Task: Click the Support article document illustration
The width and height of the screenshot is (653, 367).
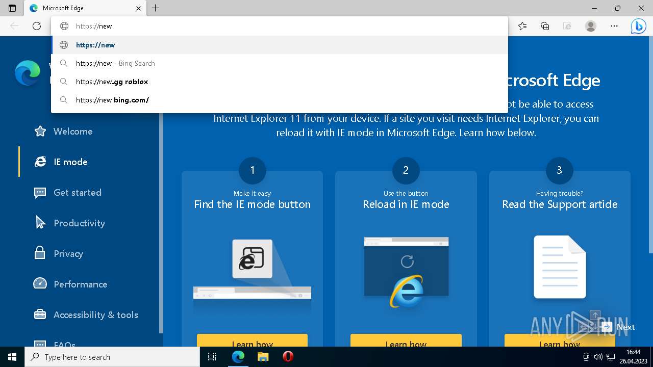Action: pos(560,267)
